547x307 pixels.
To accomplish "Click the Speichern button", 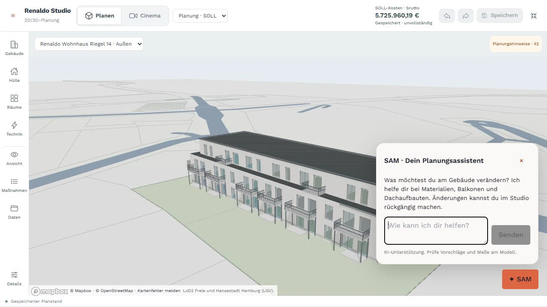I will tap(500, 15).
